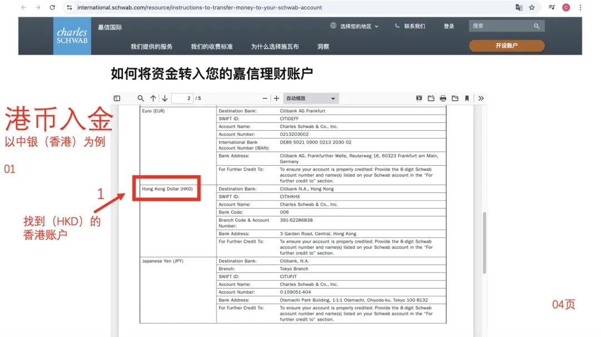This screenshot has height=337, width=601.
Task: Open the 自动缩放 zoom dropdown
Action: click(x=311, y=98)
